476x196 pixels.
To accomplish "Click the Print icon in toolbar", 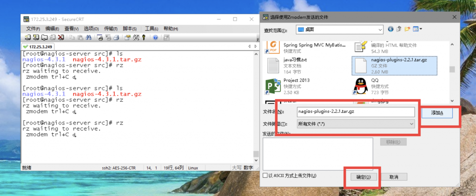I will tap(100, 38).
